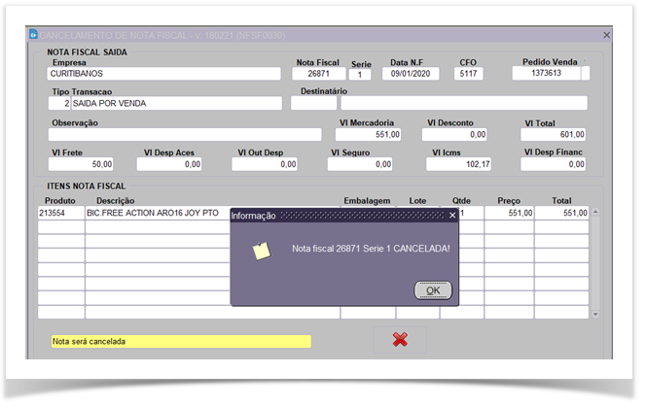Click the Embalagem column header
646x407 pixels.
(x=367, y=201)
